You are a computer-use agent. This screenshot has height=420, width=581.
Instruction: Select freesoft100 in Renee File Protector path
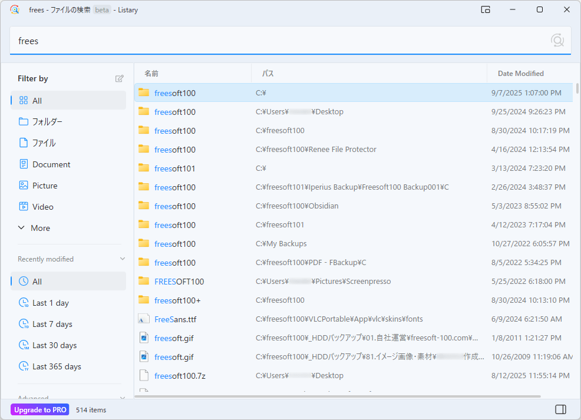coord(354,149)
